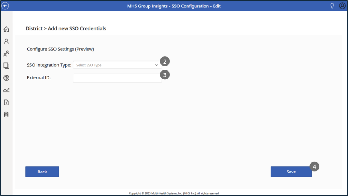Open the database sidebar icon
The height and width of the screenshot is (196, 348).
(6, 115)
